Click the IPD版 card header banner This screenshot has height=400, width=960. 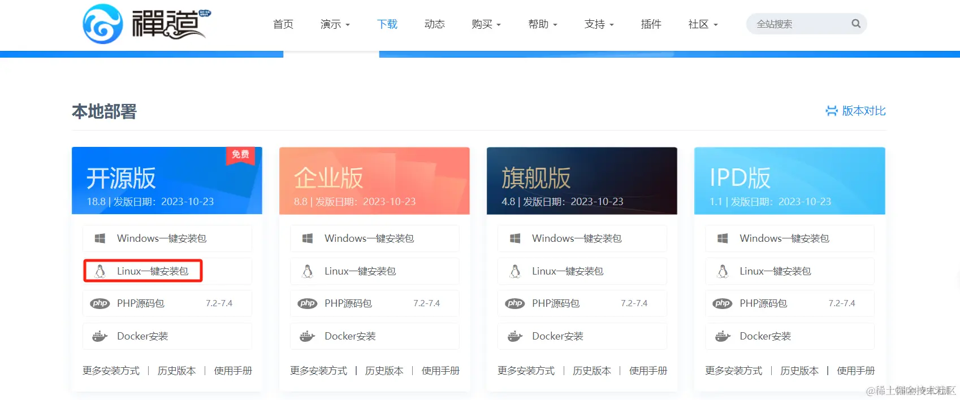tap(789, 181)
